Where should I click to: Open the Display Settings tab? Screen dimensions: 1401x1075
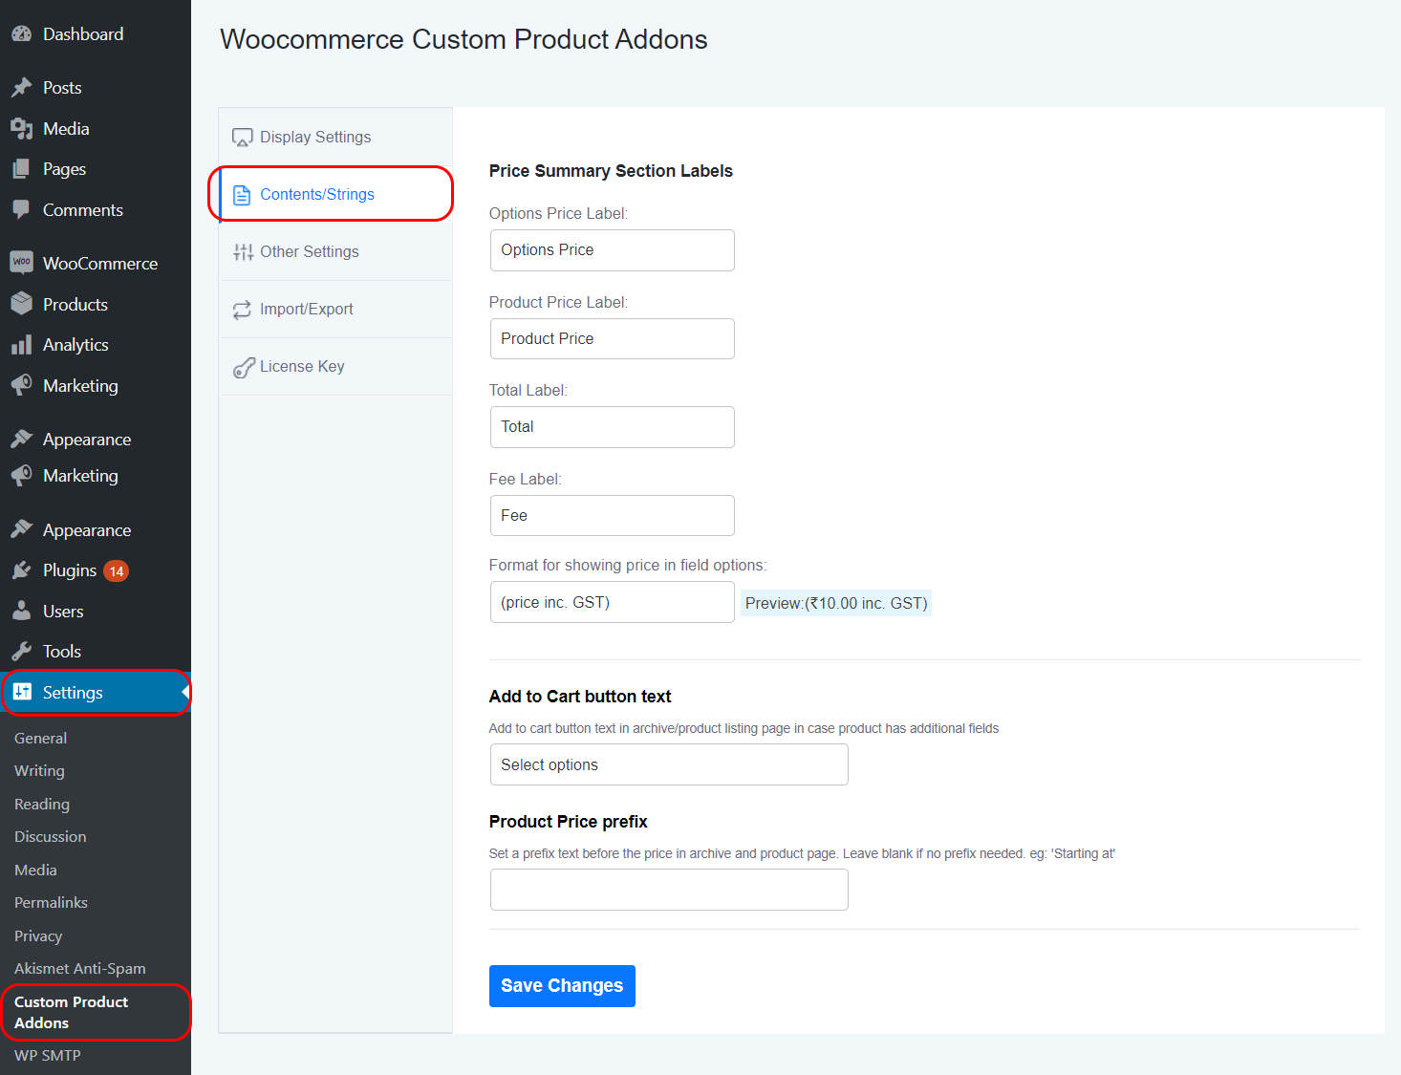(x=335, y=137)
